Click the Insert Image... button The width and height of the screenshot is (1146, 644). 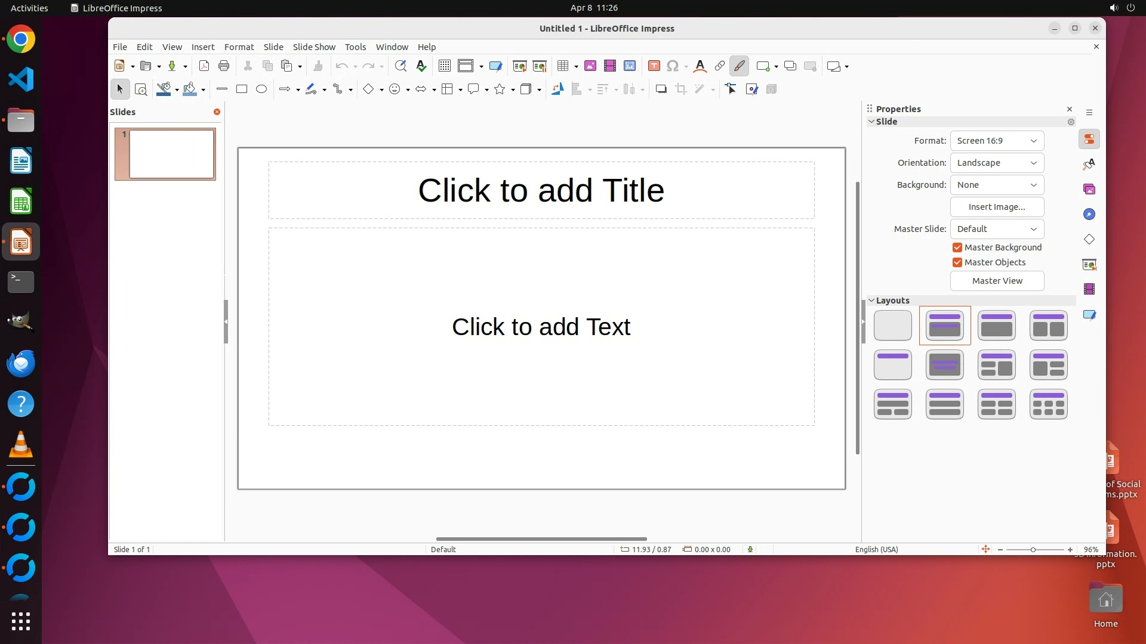(x=997, y=207)
